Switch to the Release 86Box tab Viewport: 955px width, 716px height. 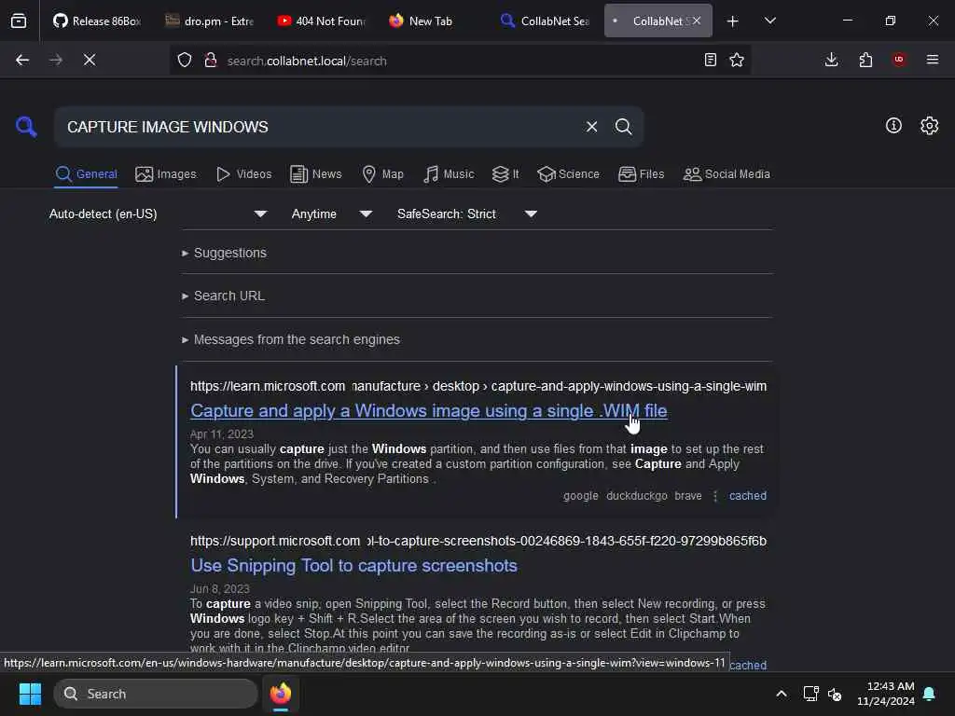(x=97, y=21)
